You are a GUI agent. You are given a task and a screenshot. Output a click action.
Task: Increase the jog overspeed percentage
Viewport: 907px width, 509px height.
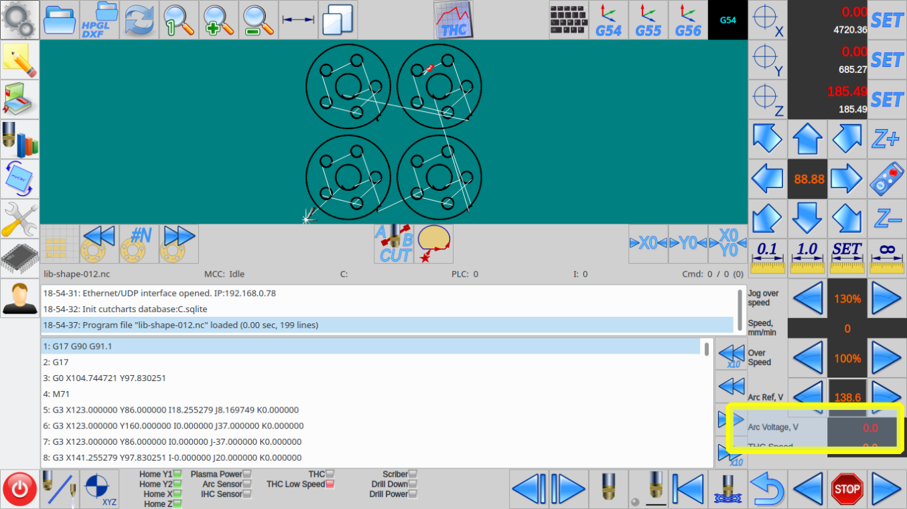click(x=887, y=299)
